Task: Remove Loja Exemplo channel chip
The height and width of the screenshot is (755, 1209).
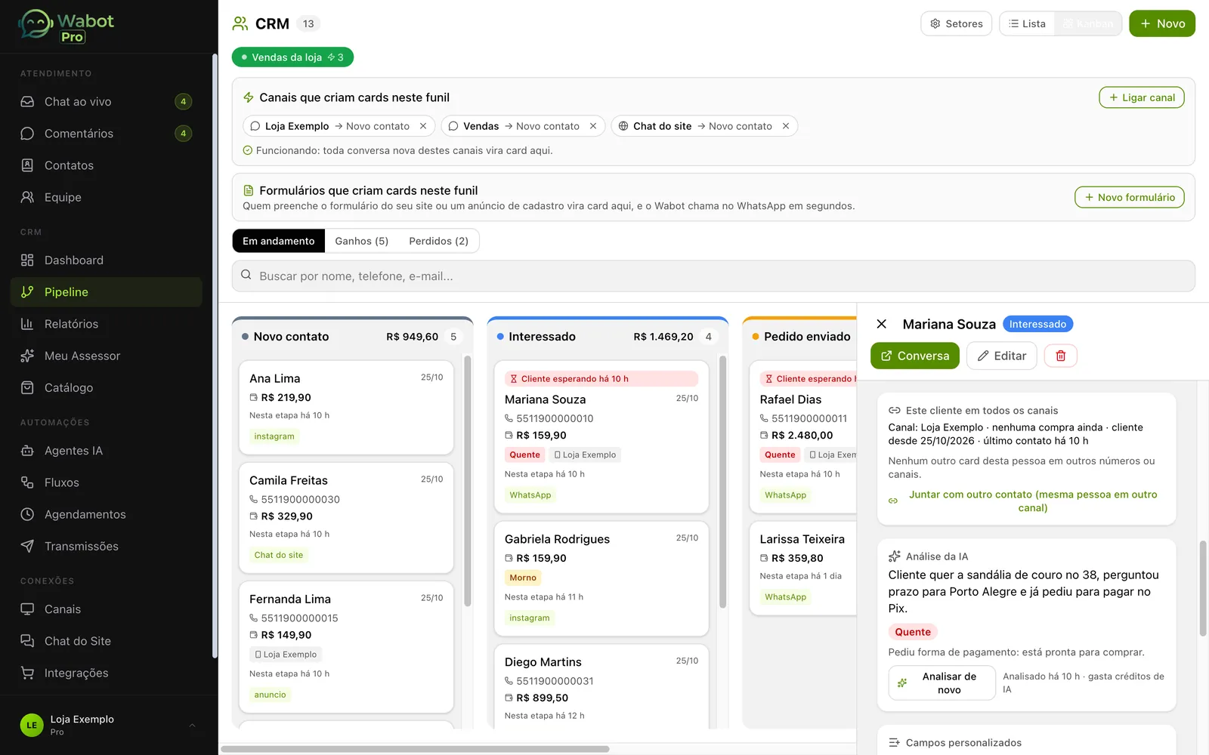Action: point(423,126)
